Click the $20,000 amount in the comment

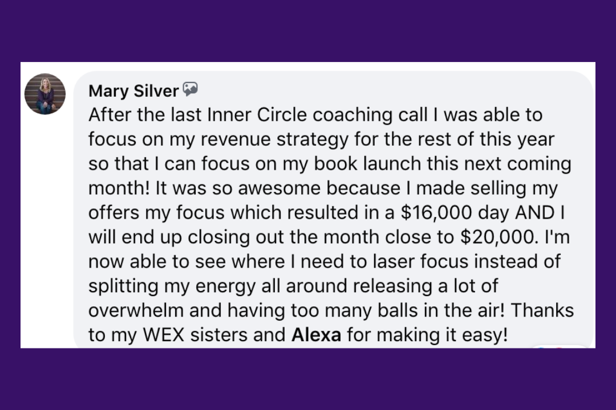[499, 237]
